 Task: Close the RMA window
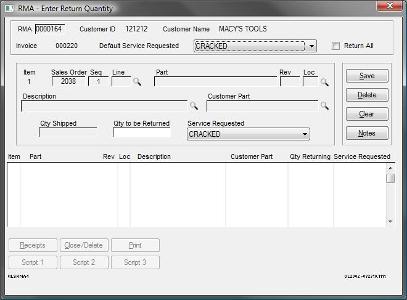click(389, 6)
